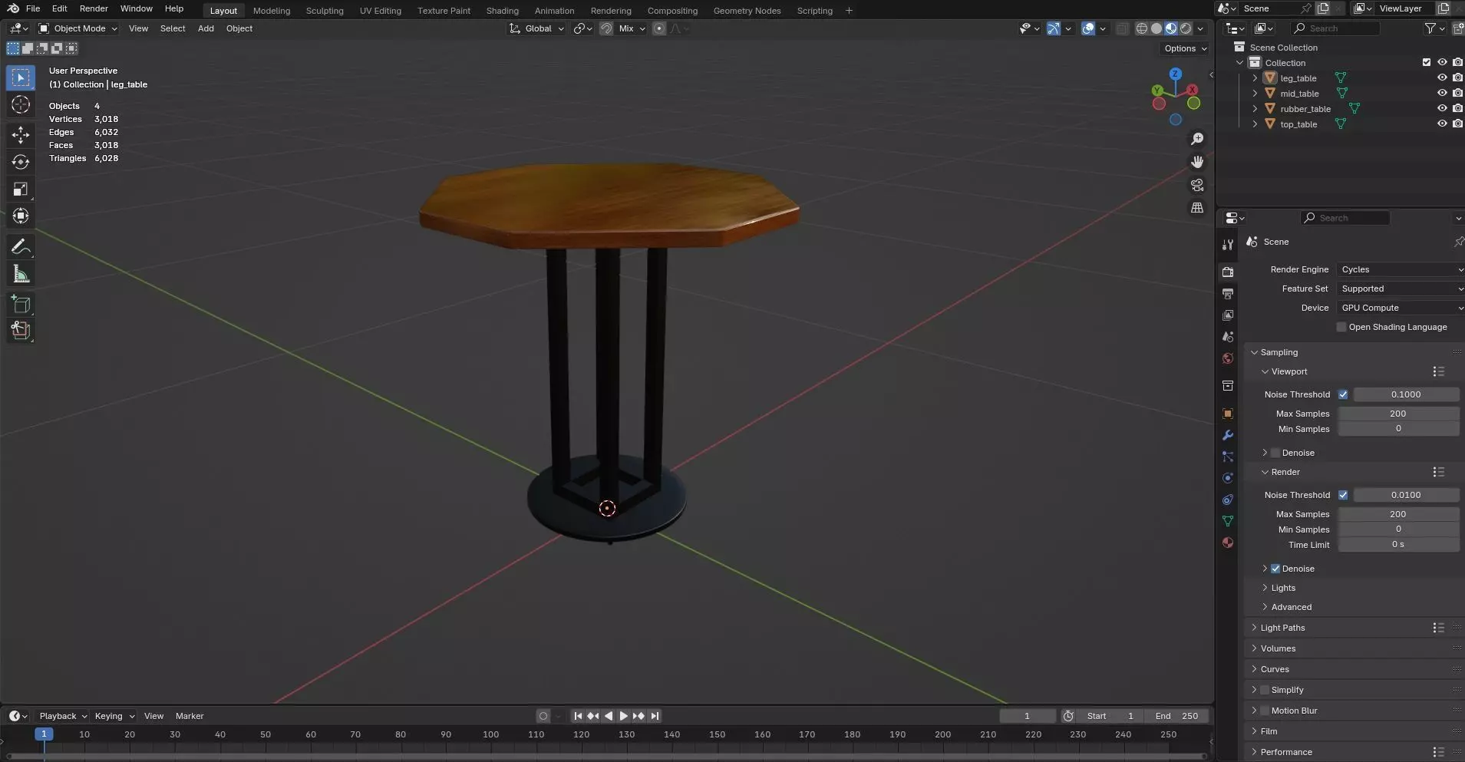The image size is (1465, 762).
Task: Click the timeline Marker menu
Action: point(190,716)
